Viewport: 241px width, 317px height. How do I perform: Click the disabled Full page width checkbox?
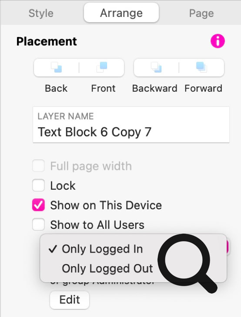point(38,166)
